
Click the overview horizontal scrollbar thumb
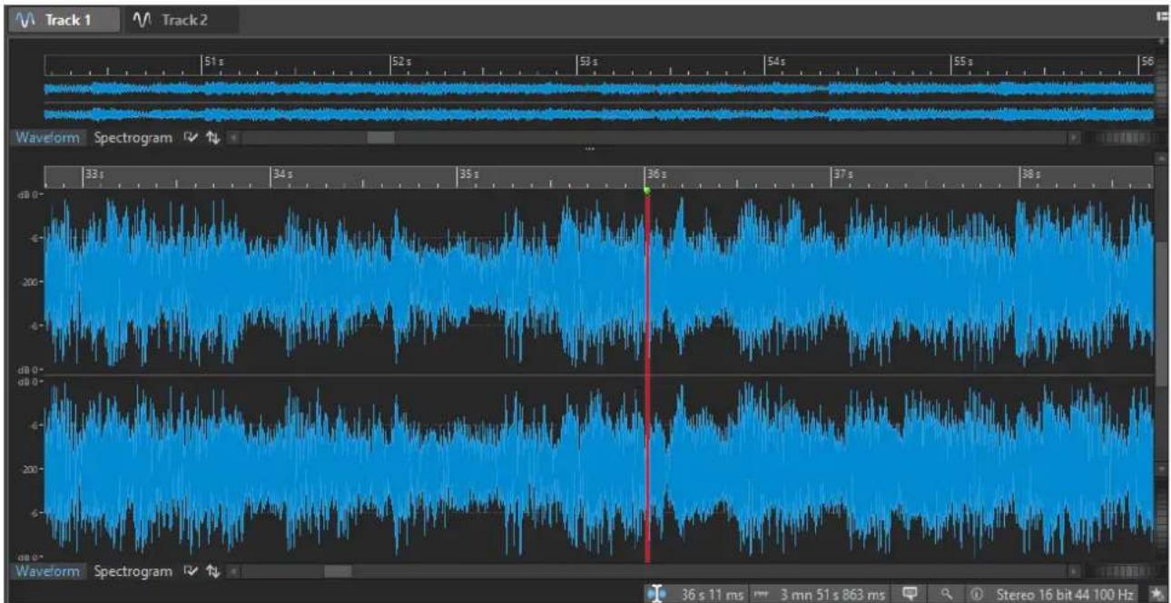pyautogui.click(x=380, y=138)
